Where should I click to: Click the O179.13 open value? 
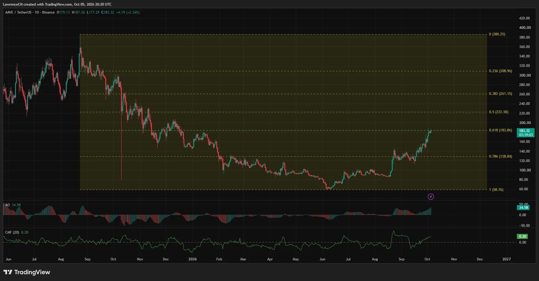click(63, 12)
